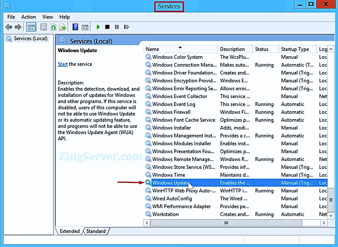Screen dimensions: 338x247
Task: Select the Windows Event Collector service name
Action: pos(180,96)
